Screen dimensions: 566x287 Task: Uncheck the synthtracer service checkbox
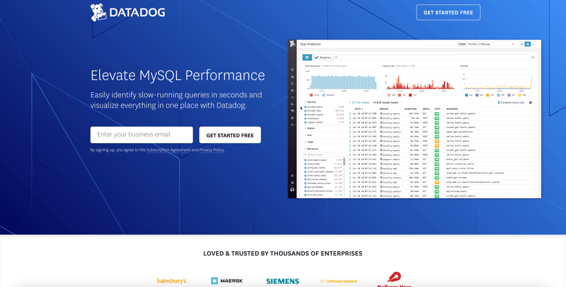click(306, 118)
